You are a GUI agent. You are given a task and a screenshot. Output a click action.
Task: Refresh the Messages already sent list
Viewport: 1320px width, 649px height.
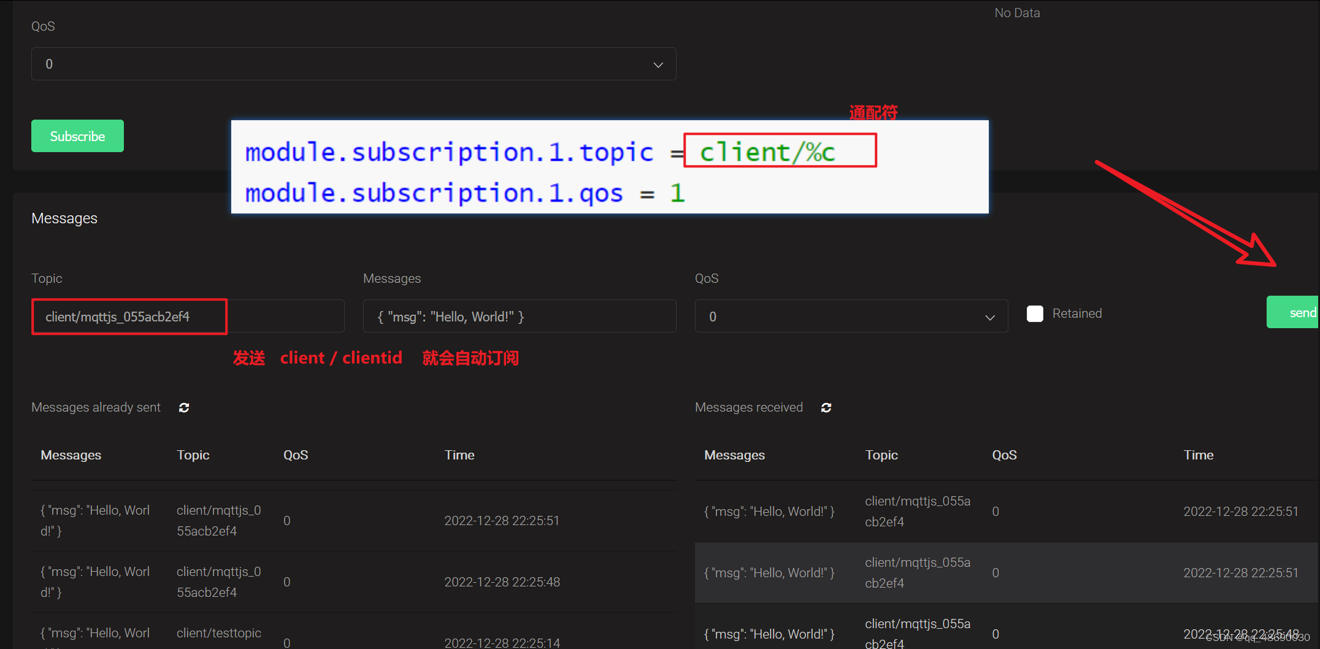tap(184, 407)
